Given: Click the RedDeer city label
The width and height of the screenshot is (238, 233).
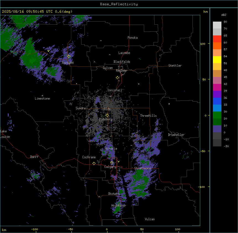Looking at the screenshot, I should coord(121,71).
